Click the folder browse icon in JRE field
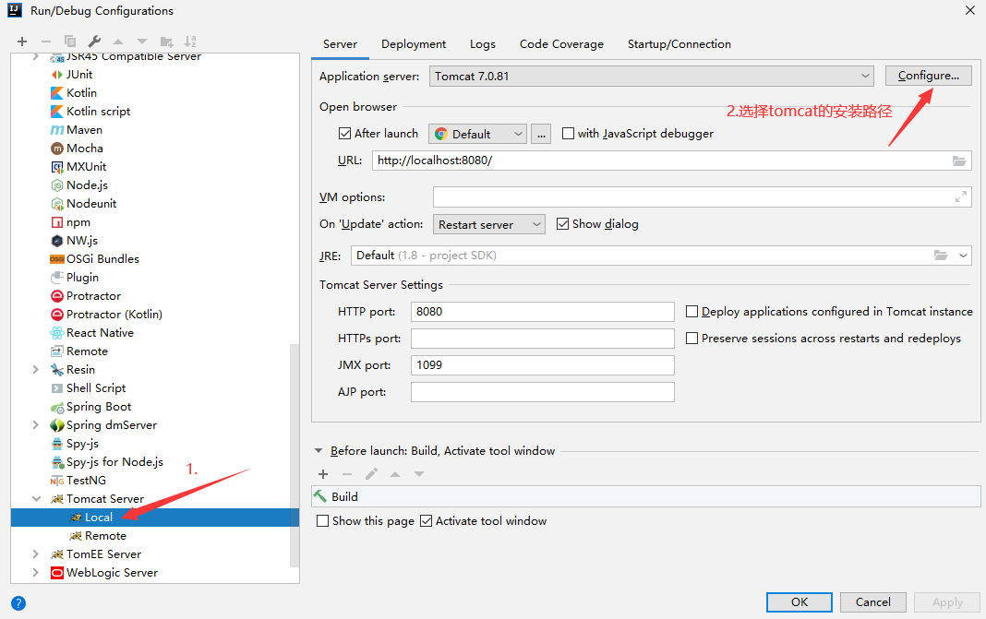This screenshot has width=986, height=619. coord(941,256)
